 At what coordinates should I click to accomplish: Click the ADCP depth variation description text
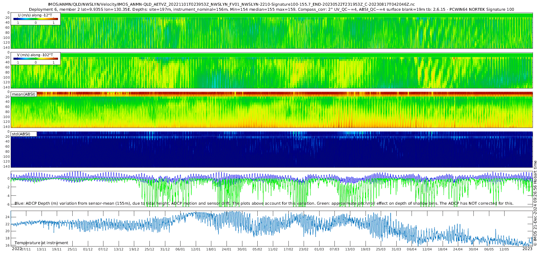[x=264, y=203]
